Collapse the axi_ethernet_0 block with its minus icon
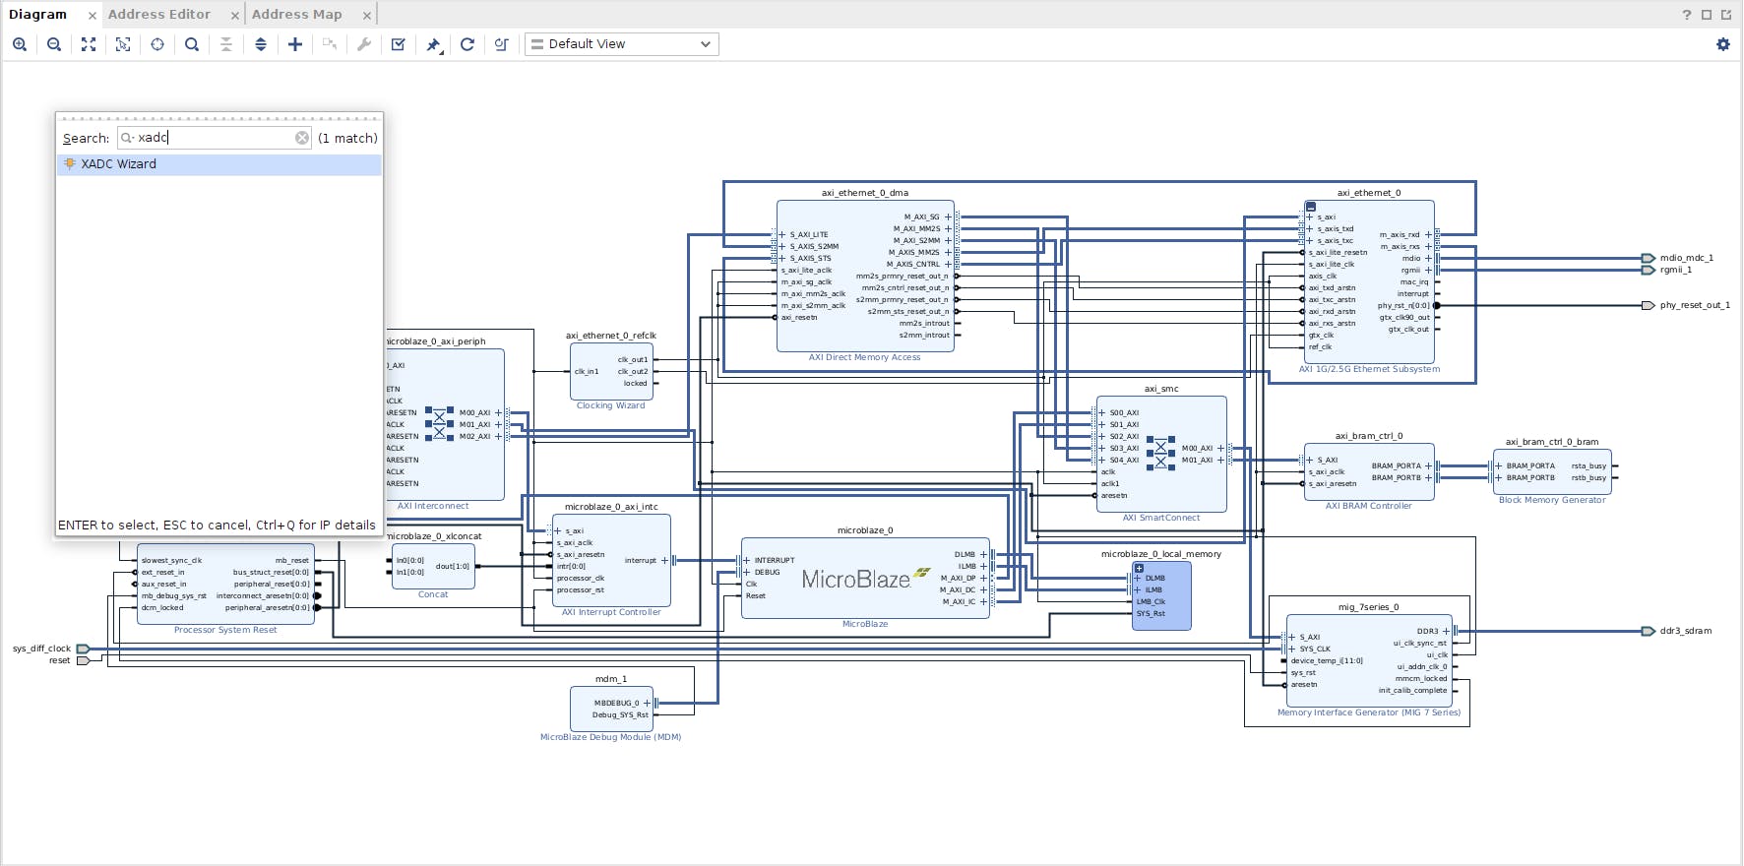The image size is (1744, 866). coord(1311,207)
